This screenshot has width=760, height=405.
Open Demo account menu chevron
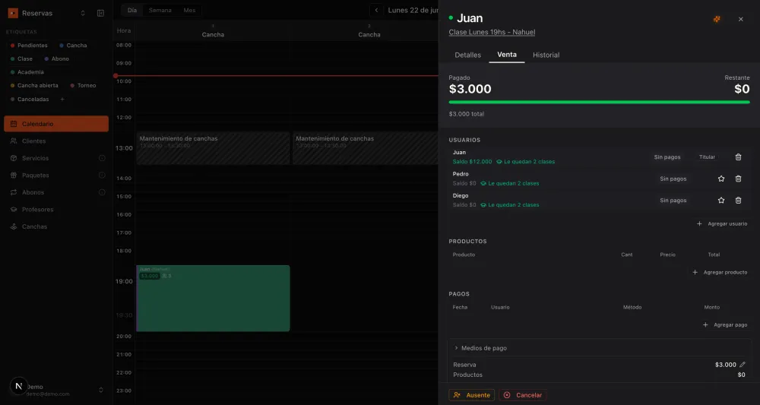click(101, 390)
